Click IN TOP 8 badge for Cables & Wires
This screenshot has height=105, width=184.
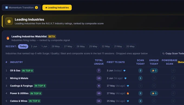[x=35, y=101]
